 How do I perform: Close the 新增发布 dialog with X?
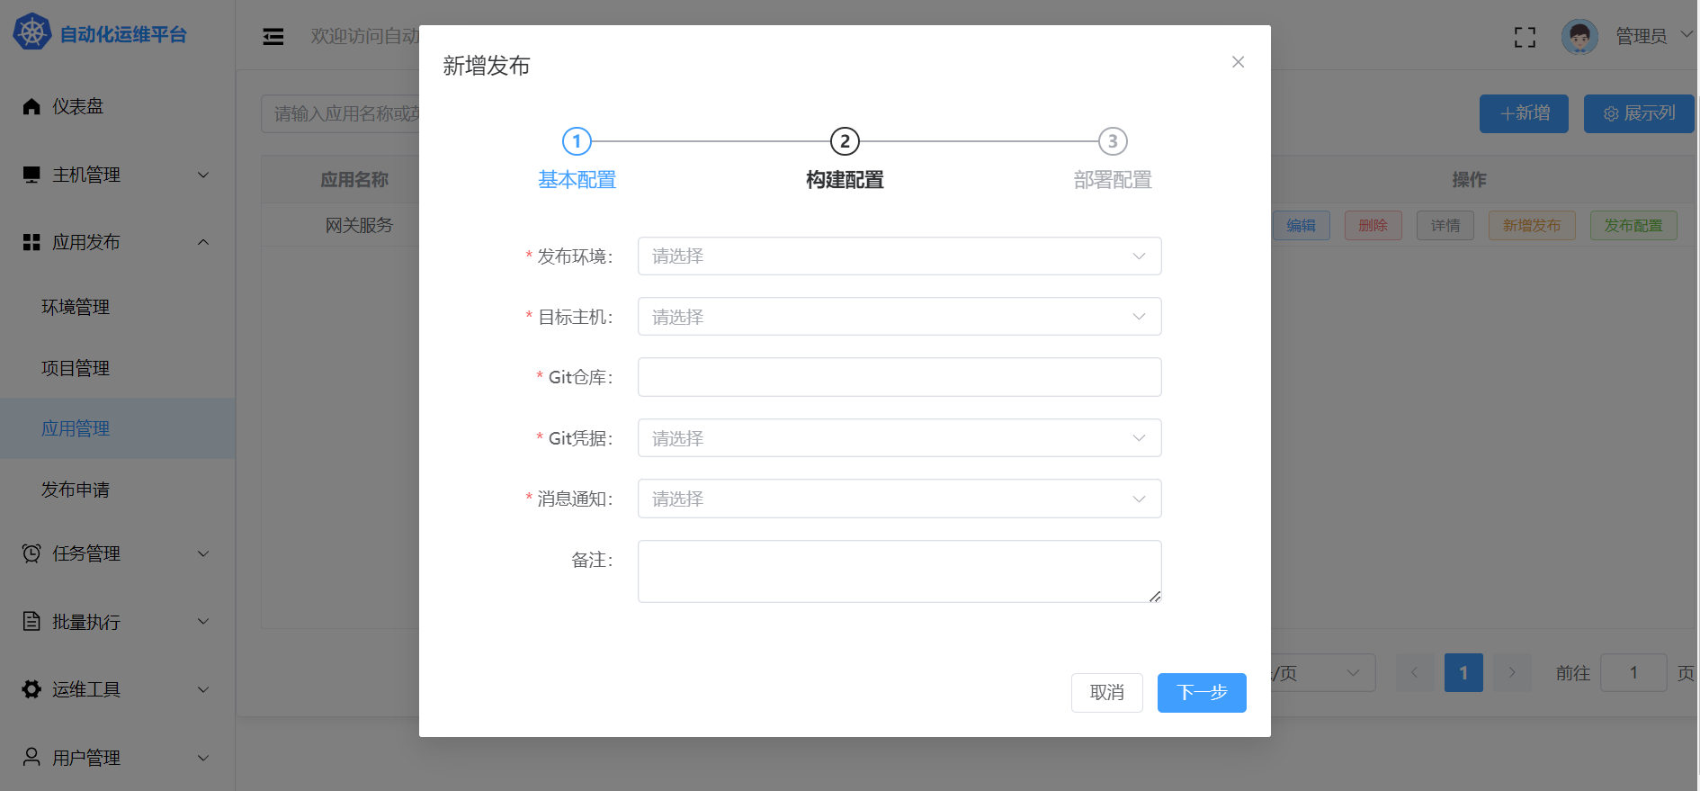(x=1238, y=62)
